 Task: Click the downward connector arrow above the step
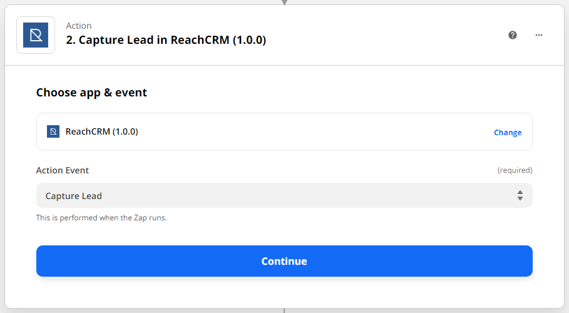pos(284,3)
